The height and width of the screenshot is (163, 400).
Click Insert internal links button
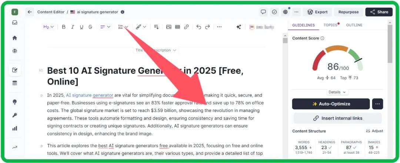pos(337,118)
